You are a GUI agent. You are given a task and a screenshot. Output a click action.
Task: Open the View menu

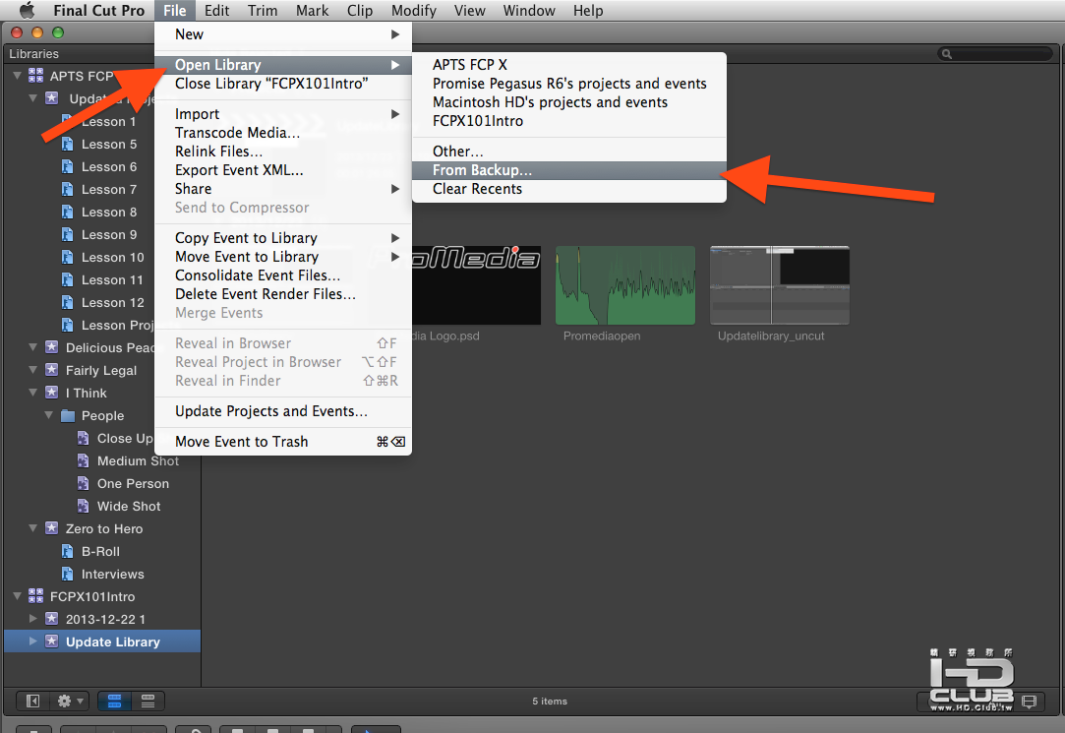(469, 10)
